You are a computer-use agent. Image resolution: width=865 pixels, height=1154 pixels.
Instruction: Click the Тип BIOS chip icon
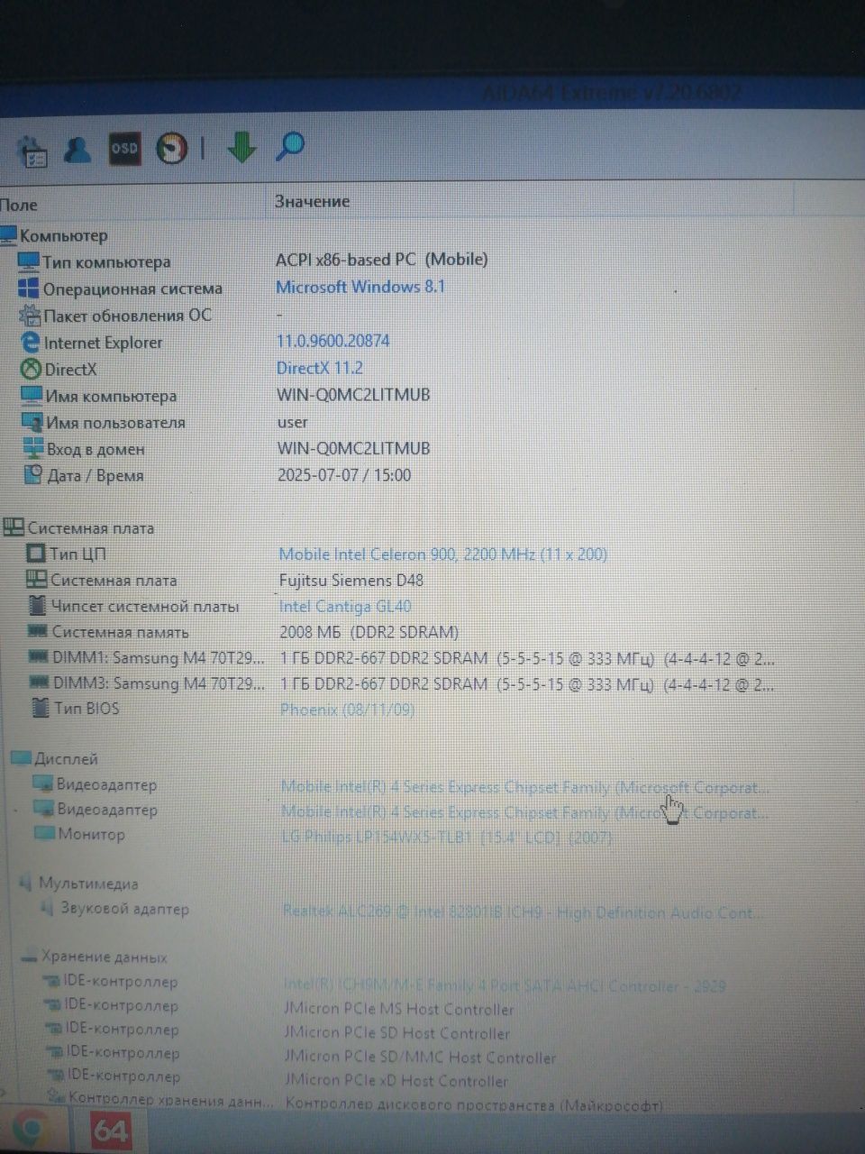[x=40, y=708]
